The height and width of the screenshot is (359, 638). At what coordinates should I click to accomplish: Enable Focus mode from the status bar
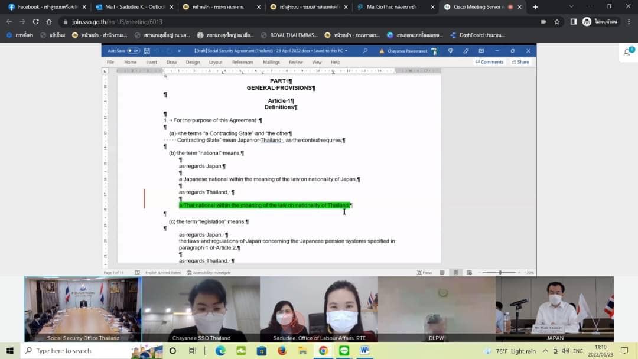click(x=424, y=272)
